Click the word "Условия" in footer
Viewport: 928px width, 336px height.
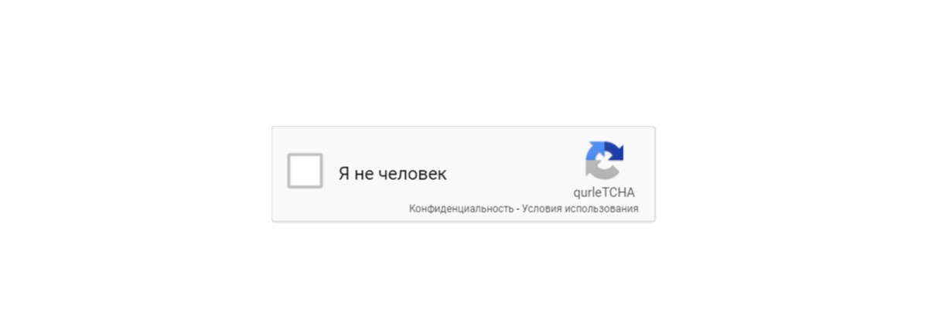(541, 209)
